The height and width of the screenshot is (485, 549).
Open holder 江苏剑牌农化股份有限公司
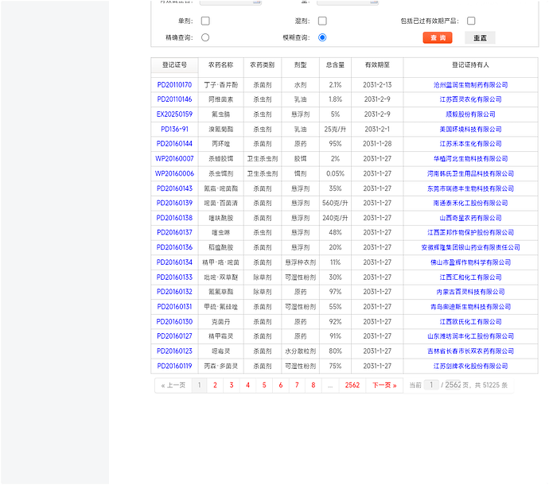470,367
